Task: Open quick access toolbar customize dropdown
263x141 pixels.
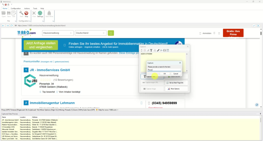Action: [x=11, y=5]
